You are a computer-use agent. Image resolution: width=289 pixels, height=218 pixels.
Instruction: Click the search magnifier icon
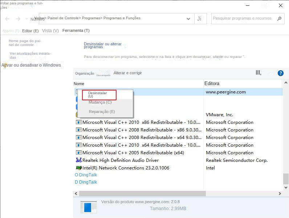coord(280,18)
